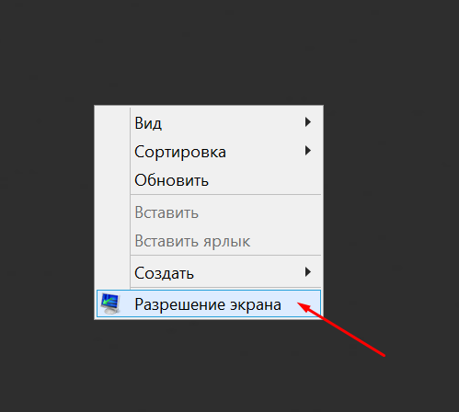
Task: Click the Разрешение экрана text label
Action: tap(208, 304)
